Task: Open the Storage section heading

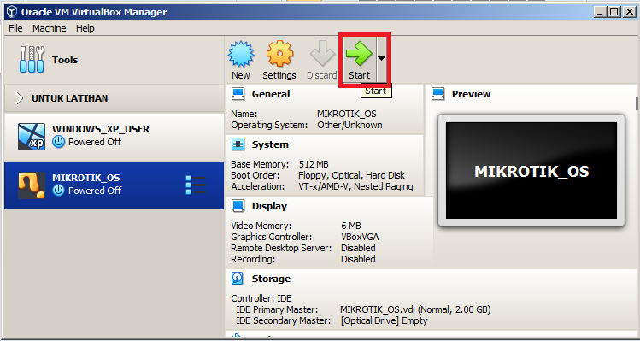Action: pyautogui.click(x=271, y=279)
